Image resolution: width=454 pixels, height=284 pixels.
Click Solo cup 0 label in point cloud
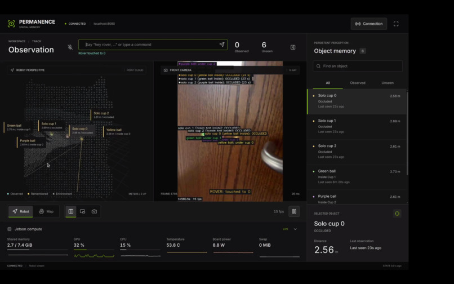coord(81,130)
